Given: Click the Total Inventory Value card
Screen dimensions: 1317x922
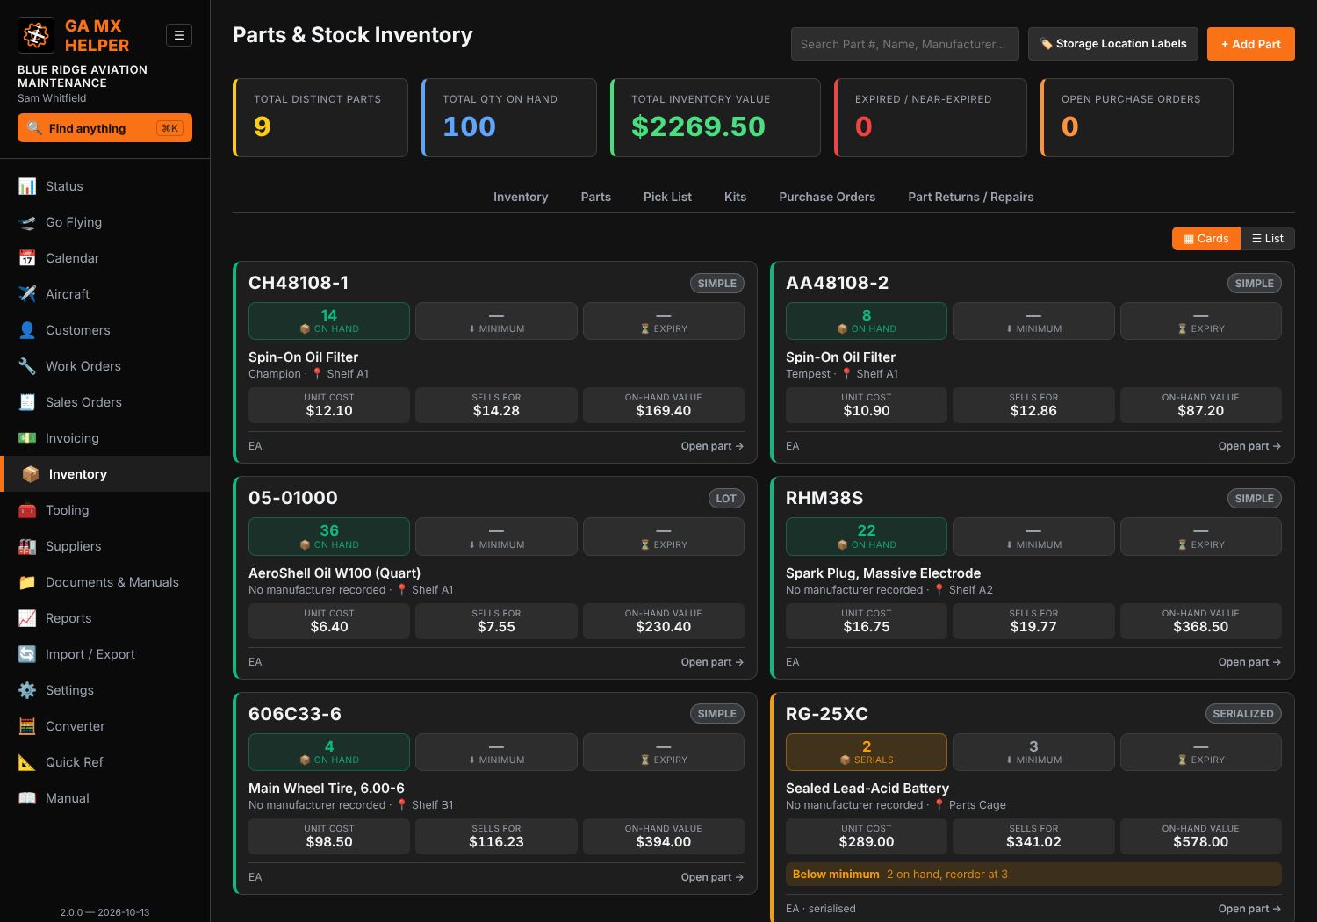Looking at the screenshot, I should pyautogui.click(x=716, y=118).
